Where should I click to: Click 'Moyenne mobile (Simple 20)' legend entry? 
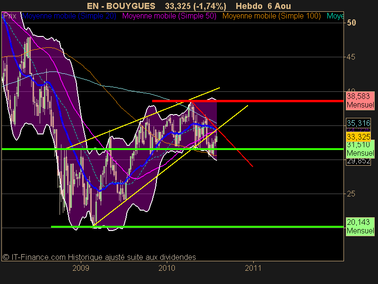tap(69, 16)
